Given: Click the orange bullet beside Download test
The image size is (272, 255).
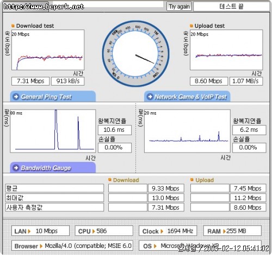Looking at the screenshot, I should (x=13, y=26).
